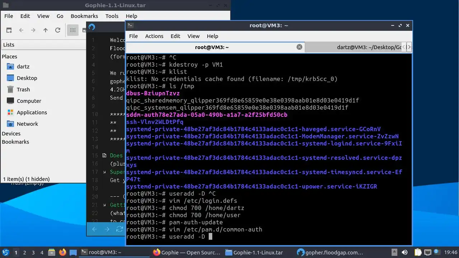Open the Bookmarks menu in the file manager
The height and width of the screenshot is (258, 459).
click(x=84, y=16)
